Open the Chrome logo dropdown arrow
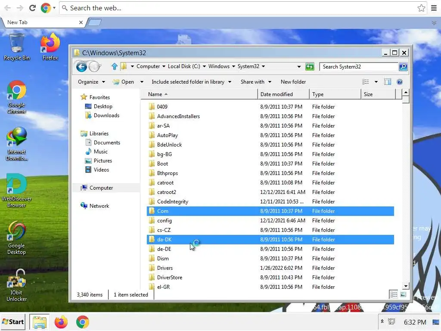 54,8
